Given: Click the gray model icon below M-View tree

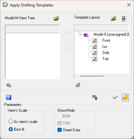Looking at the screenshot, I should (x=9, y=85).
